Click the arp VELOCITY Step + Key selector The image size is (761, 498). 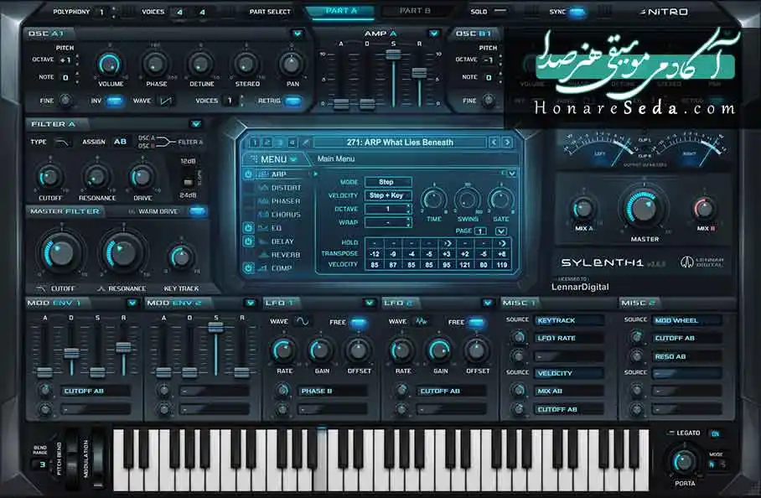[388, 195]
